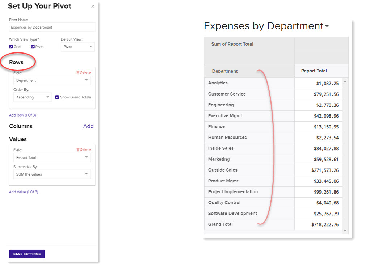Click the pivot table scrollbar down arrow
378x266 pixels.
pyautogui.click(x=345, y=230)
